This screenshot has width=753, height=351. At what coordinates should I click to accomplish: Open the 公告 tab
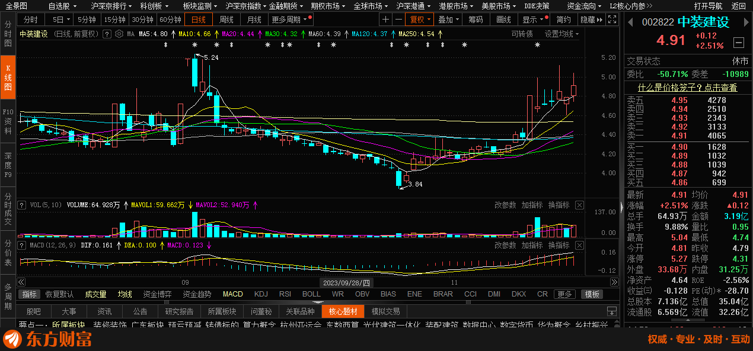click(140, 311)
